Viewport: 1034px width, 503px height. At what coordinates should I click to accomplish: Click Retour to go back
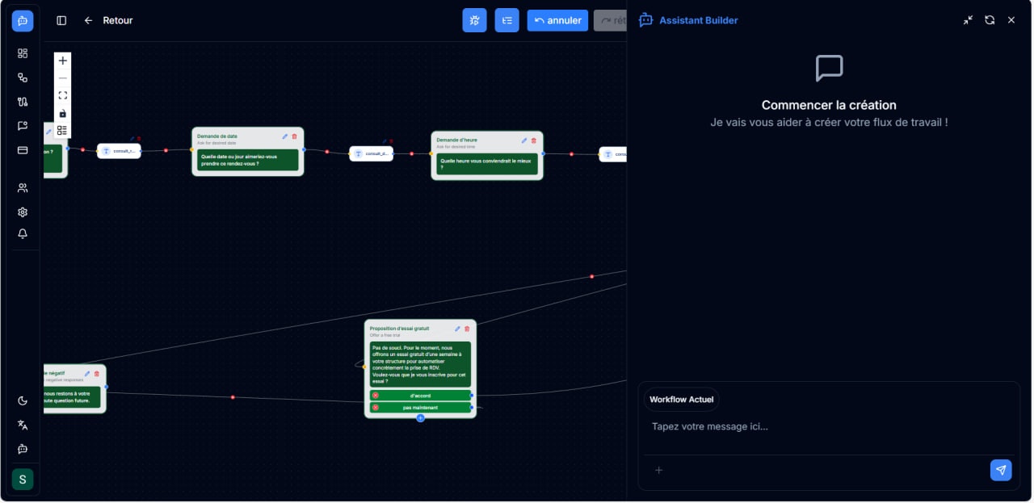tap(110, 20)
